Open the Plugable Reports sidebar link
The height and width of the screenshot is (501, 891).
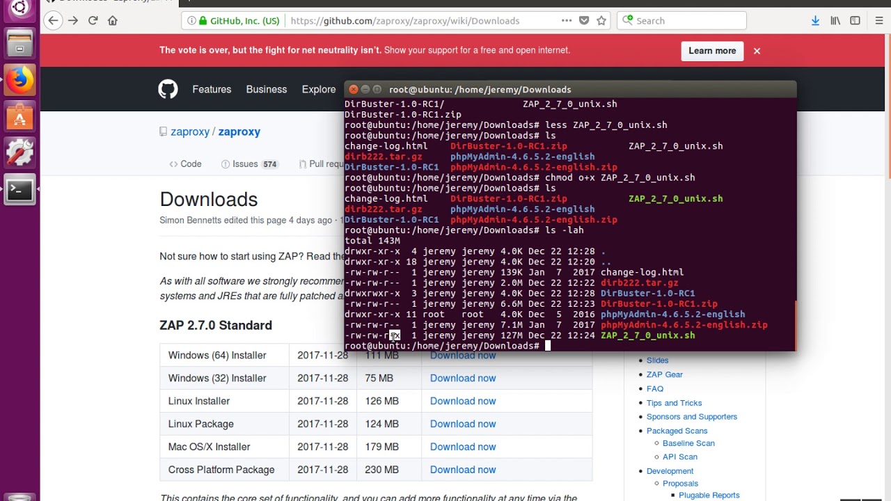(x=709, y=495)
